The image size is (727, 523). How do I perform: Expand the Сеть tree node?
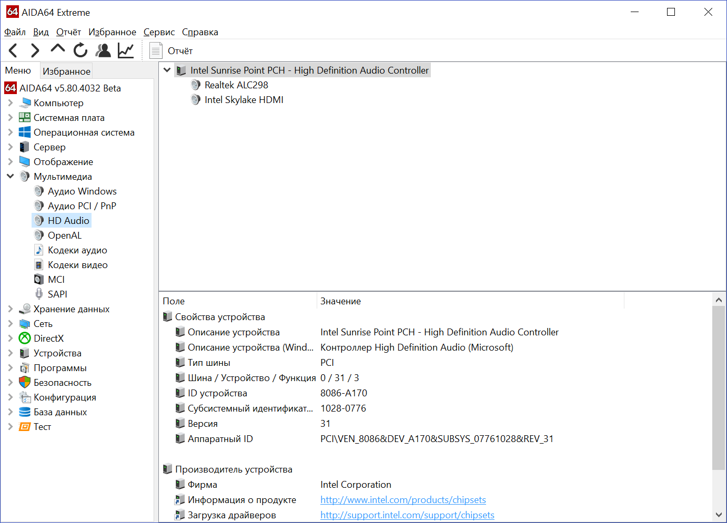click(x=11, y=324)
